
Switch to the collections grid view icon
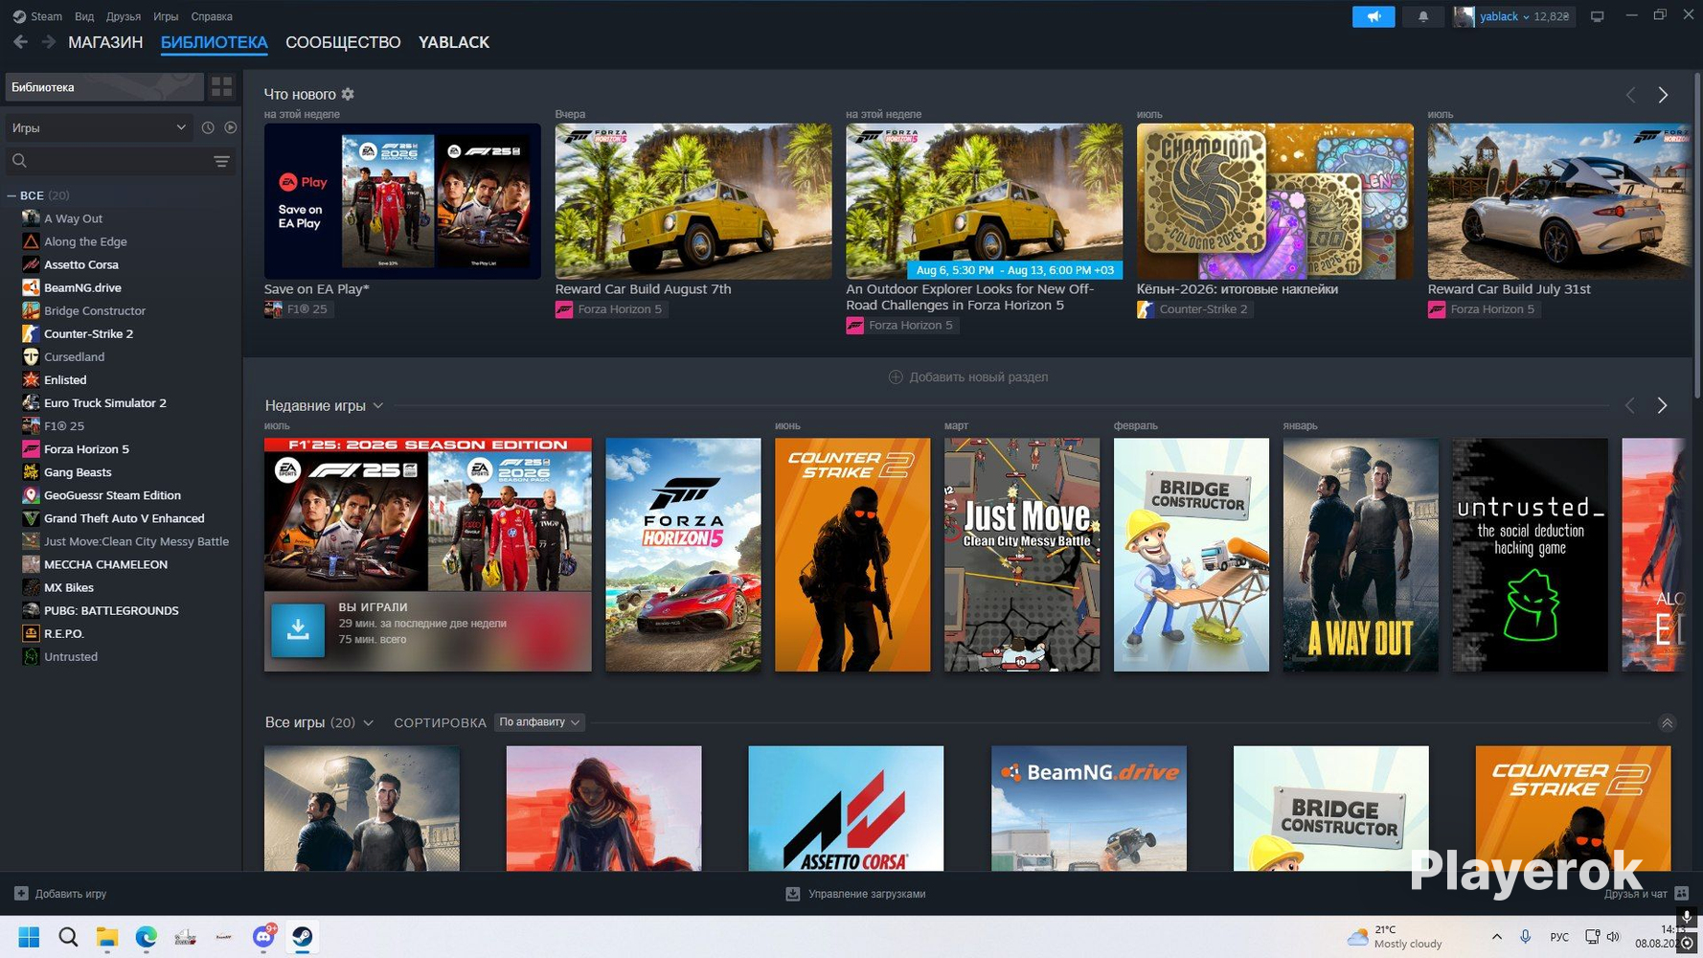(x=222, y=87)
